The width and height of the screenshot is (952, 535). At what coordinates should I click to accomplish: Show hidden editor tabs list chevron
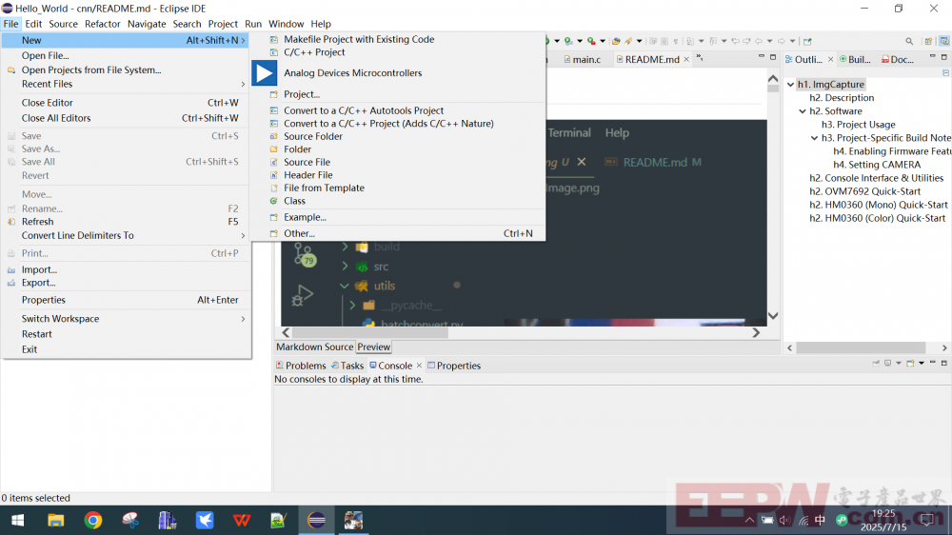(700, 58)
